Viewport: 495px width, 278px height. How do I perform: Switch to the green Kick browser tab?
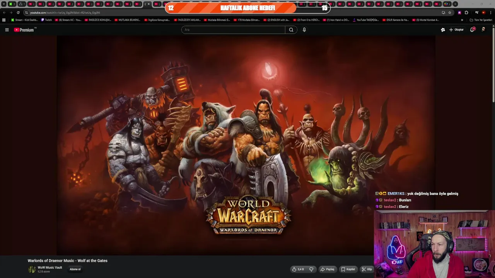[x=12, y=4]
